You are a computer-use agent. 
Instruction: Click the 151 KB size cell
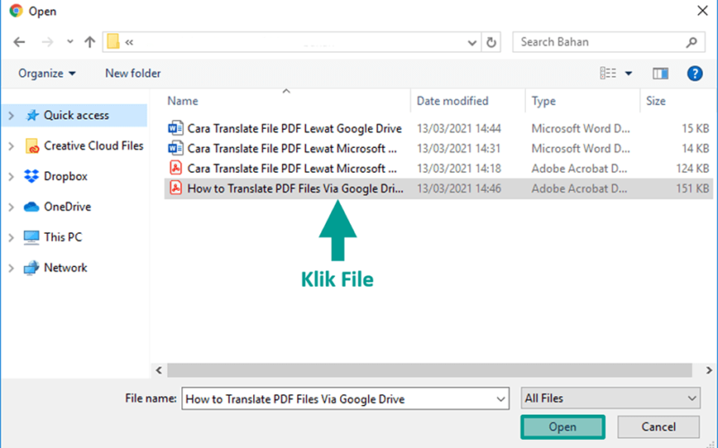click(x=692, y=188)
